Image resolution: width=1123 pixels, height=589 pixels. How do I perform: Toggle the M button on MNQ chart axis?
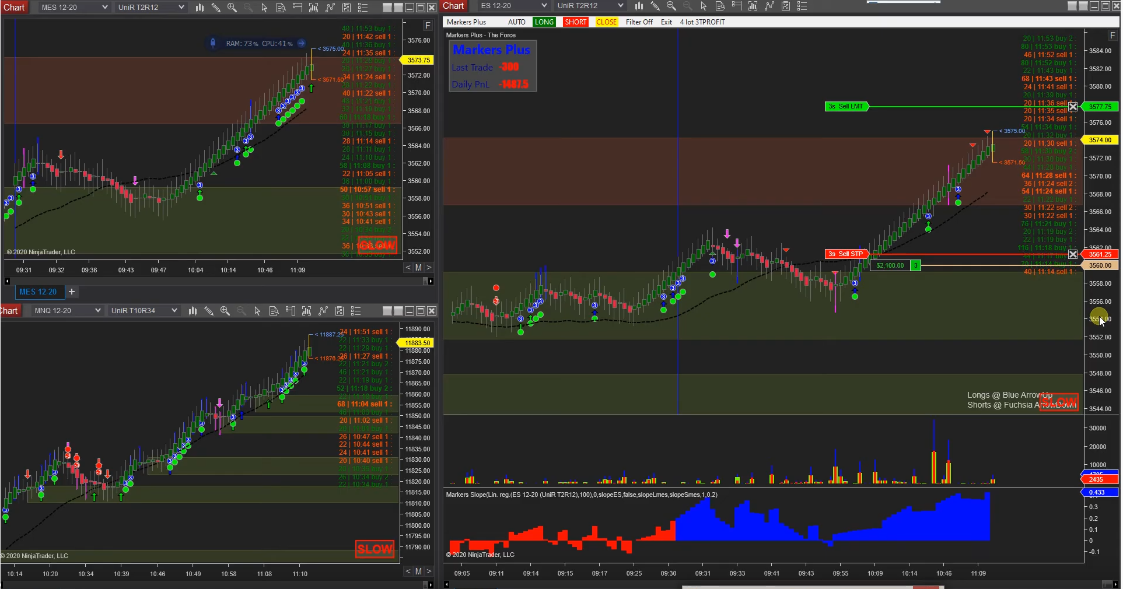coord(418,572)
